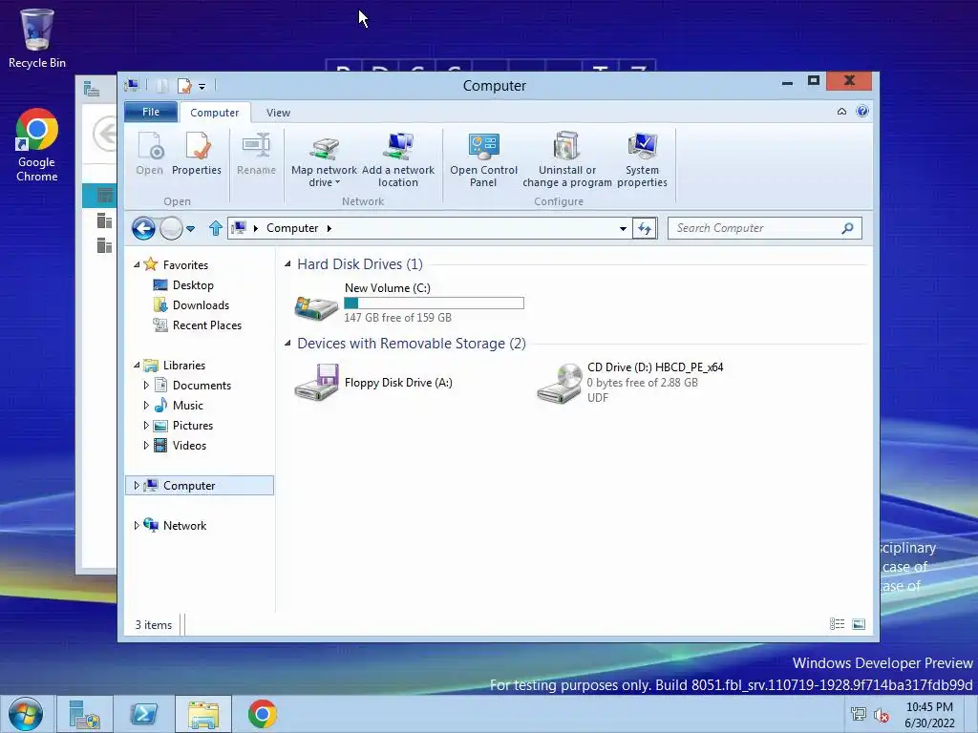Select Network in navigation pane
The height and width of the screenshot is (733, 978).
(184, 526)
